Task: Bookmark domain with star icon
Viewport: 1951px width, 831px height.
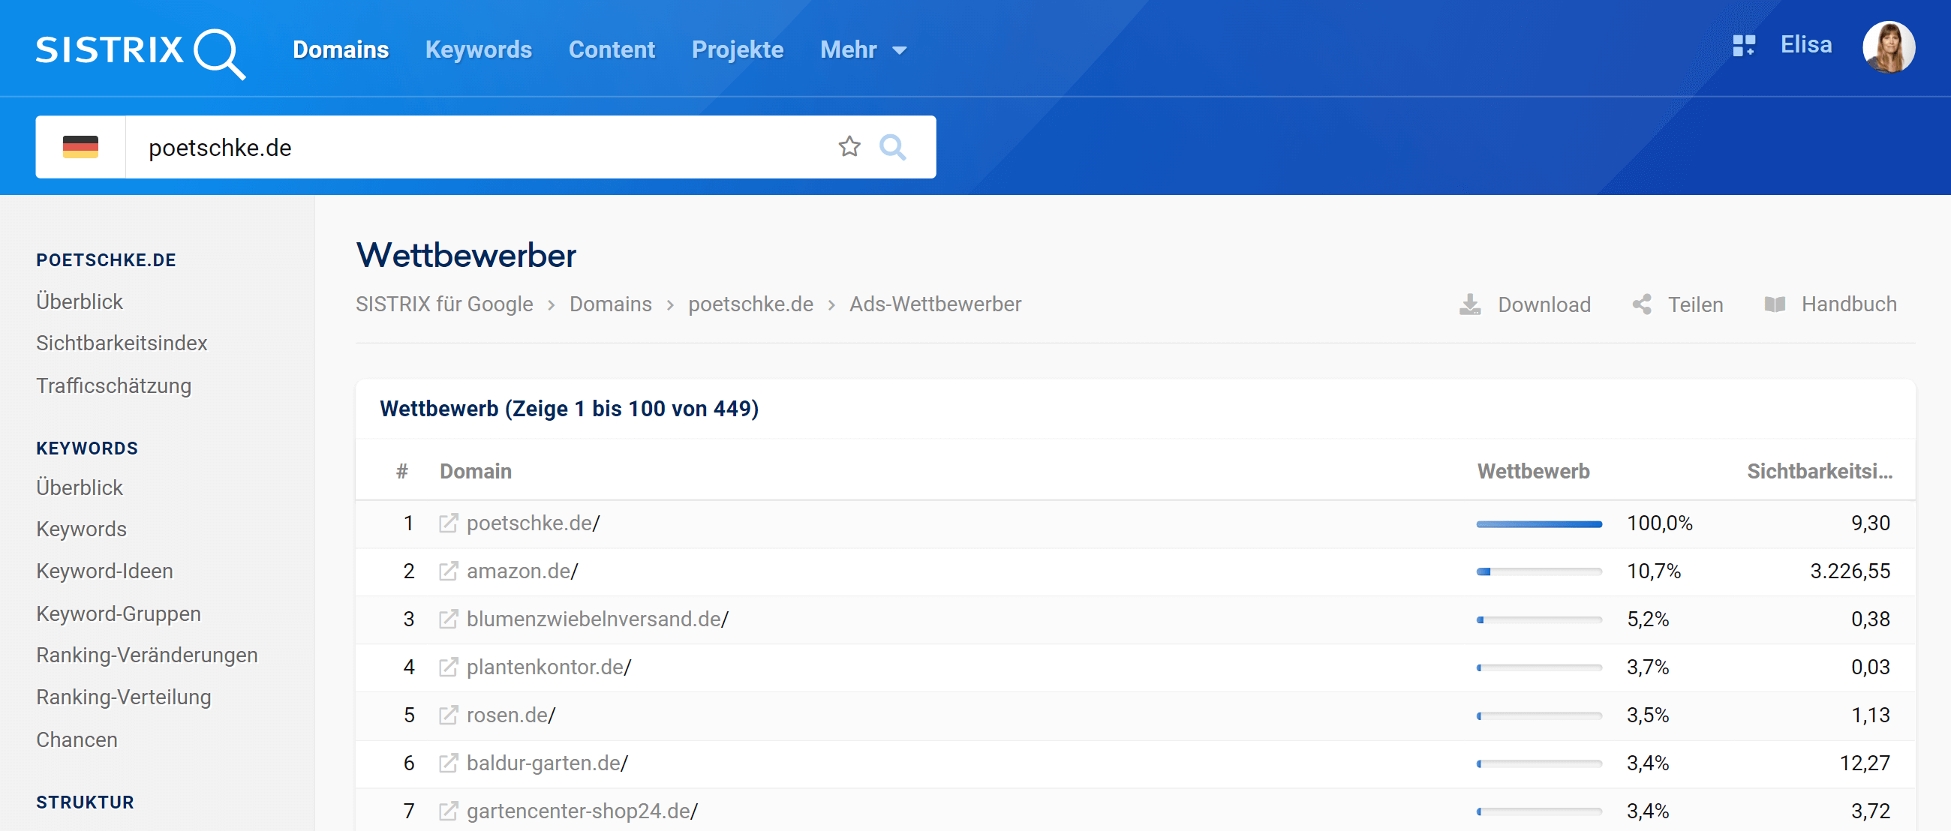Action: [x=849, y=147]
